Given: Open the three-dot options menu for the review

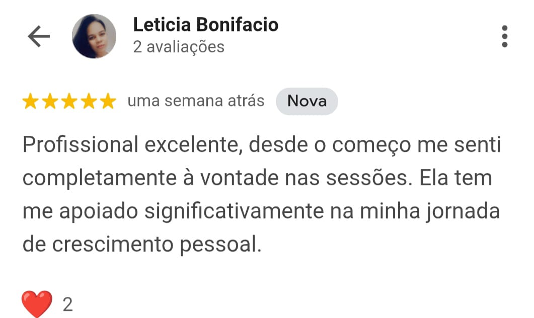Looking at the screenshot, I should click(505, 35).
